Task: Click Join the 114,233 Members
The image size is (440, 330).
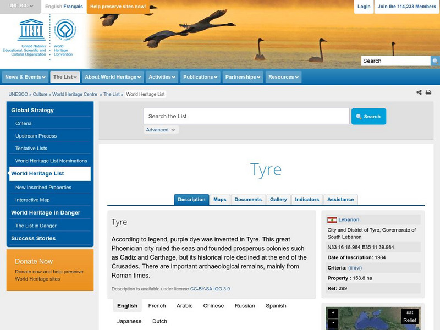Action: (406, 7)
